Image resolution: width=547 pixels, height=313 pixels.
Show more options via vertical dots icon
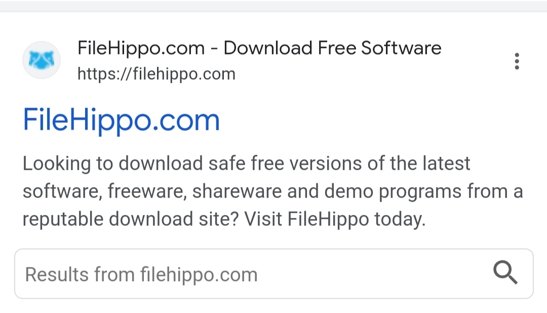coord(517,61)
